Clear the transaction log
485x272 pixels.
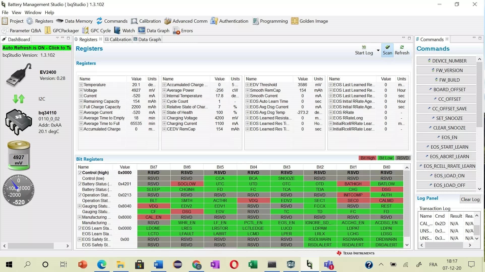(470, 199)
